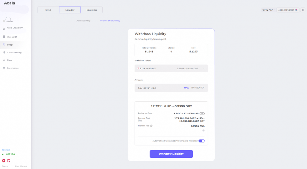The image size is (307, 169).
Task: Open the GitHub link icon
Action: click(8, 161)
